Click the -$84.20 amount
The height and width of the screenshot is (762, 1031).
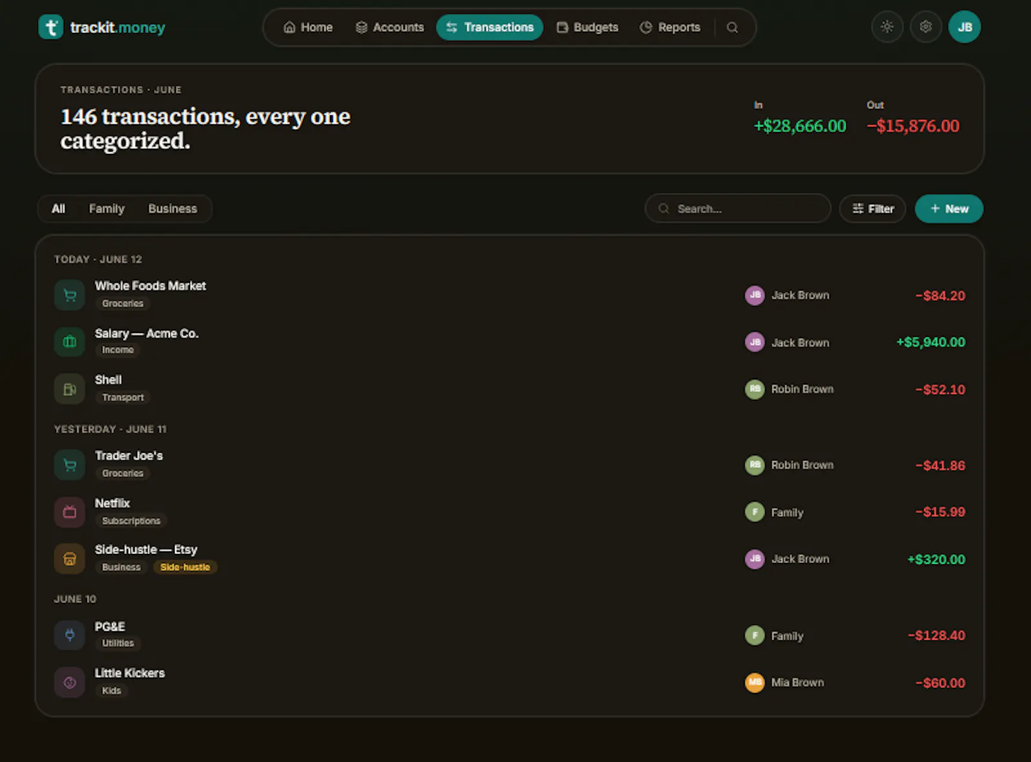tap(940, 296)
